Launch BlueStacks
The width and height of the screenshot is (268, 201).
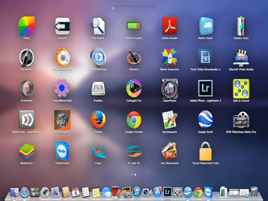tap(26, 151)
